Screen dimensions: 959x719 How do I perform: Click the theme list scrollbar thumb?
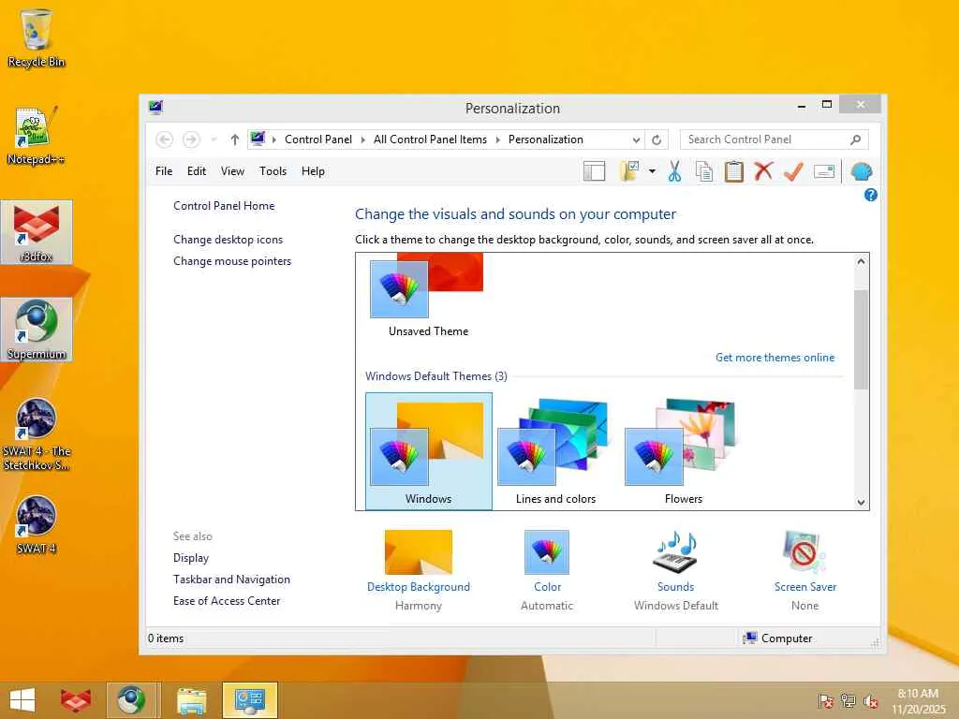tap(861, 339)
